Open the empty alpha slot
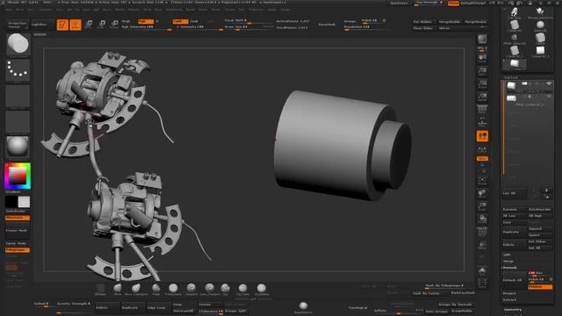Screen dimensions: 562x316 pyautogui.click(x=18, y=96)
